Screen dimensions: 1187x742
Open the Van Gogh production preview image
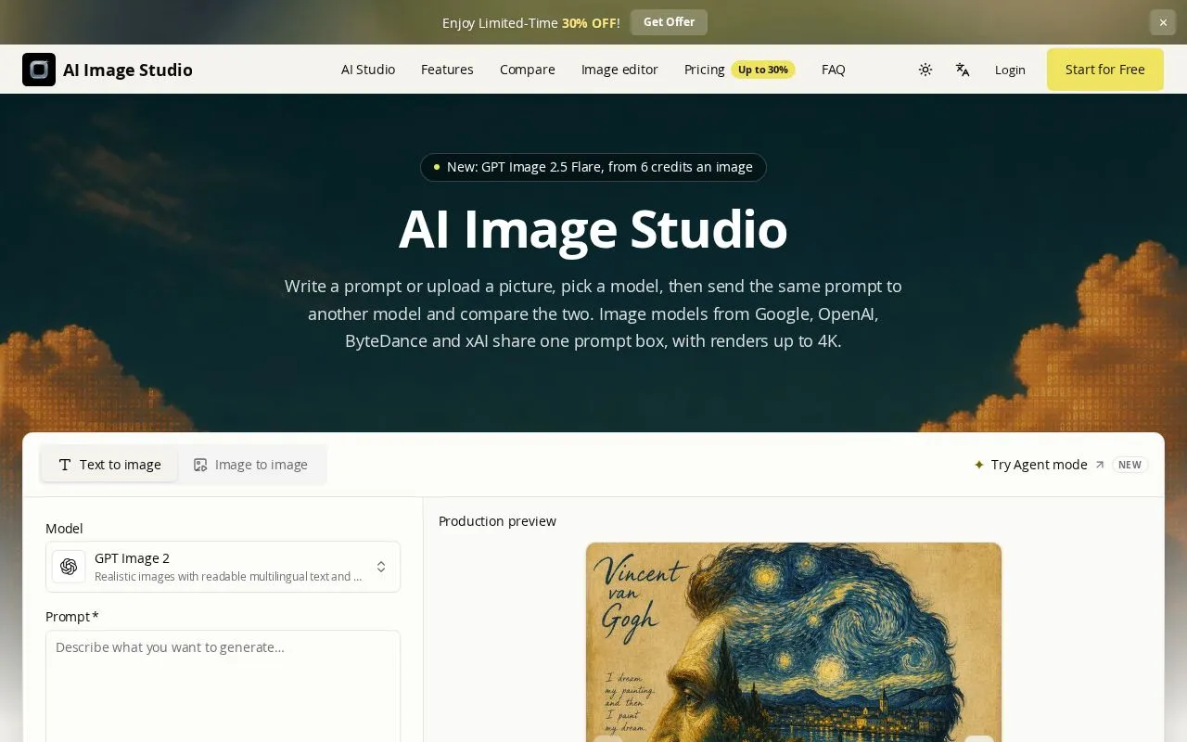point(794,642)
